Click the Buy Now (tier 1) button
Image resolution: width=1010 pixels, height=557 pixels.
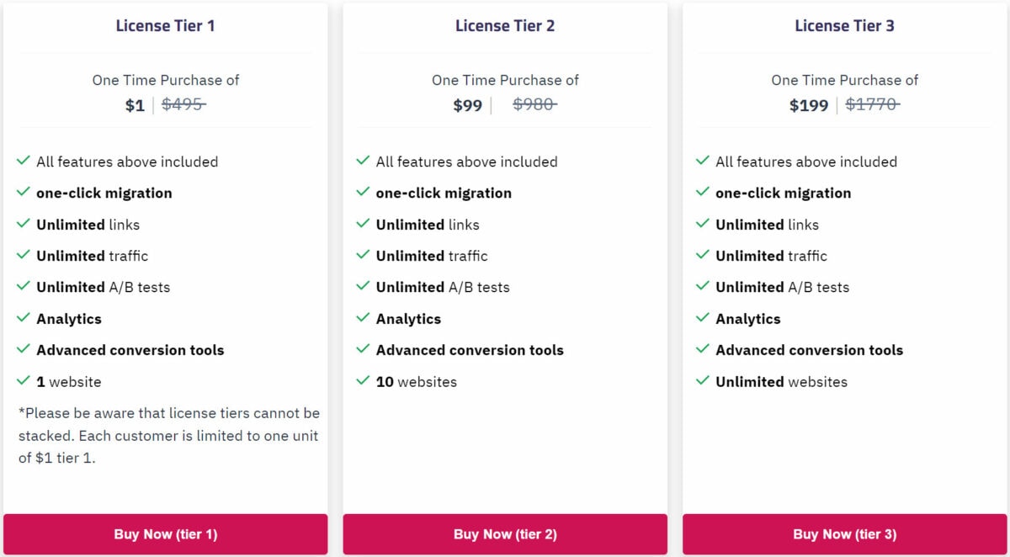[166, 533]
